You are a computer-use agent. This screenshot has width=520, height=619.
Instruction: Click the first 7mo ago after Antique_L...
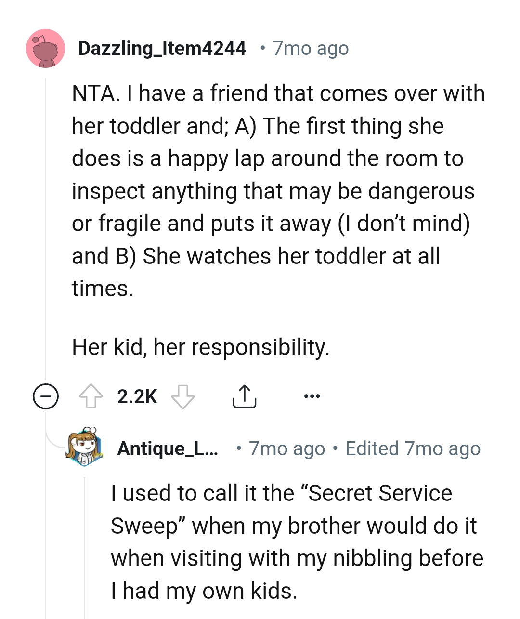[x=287, y=448]
